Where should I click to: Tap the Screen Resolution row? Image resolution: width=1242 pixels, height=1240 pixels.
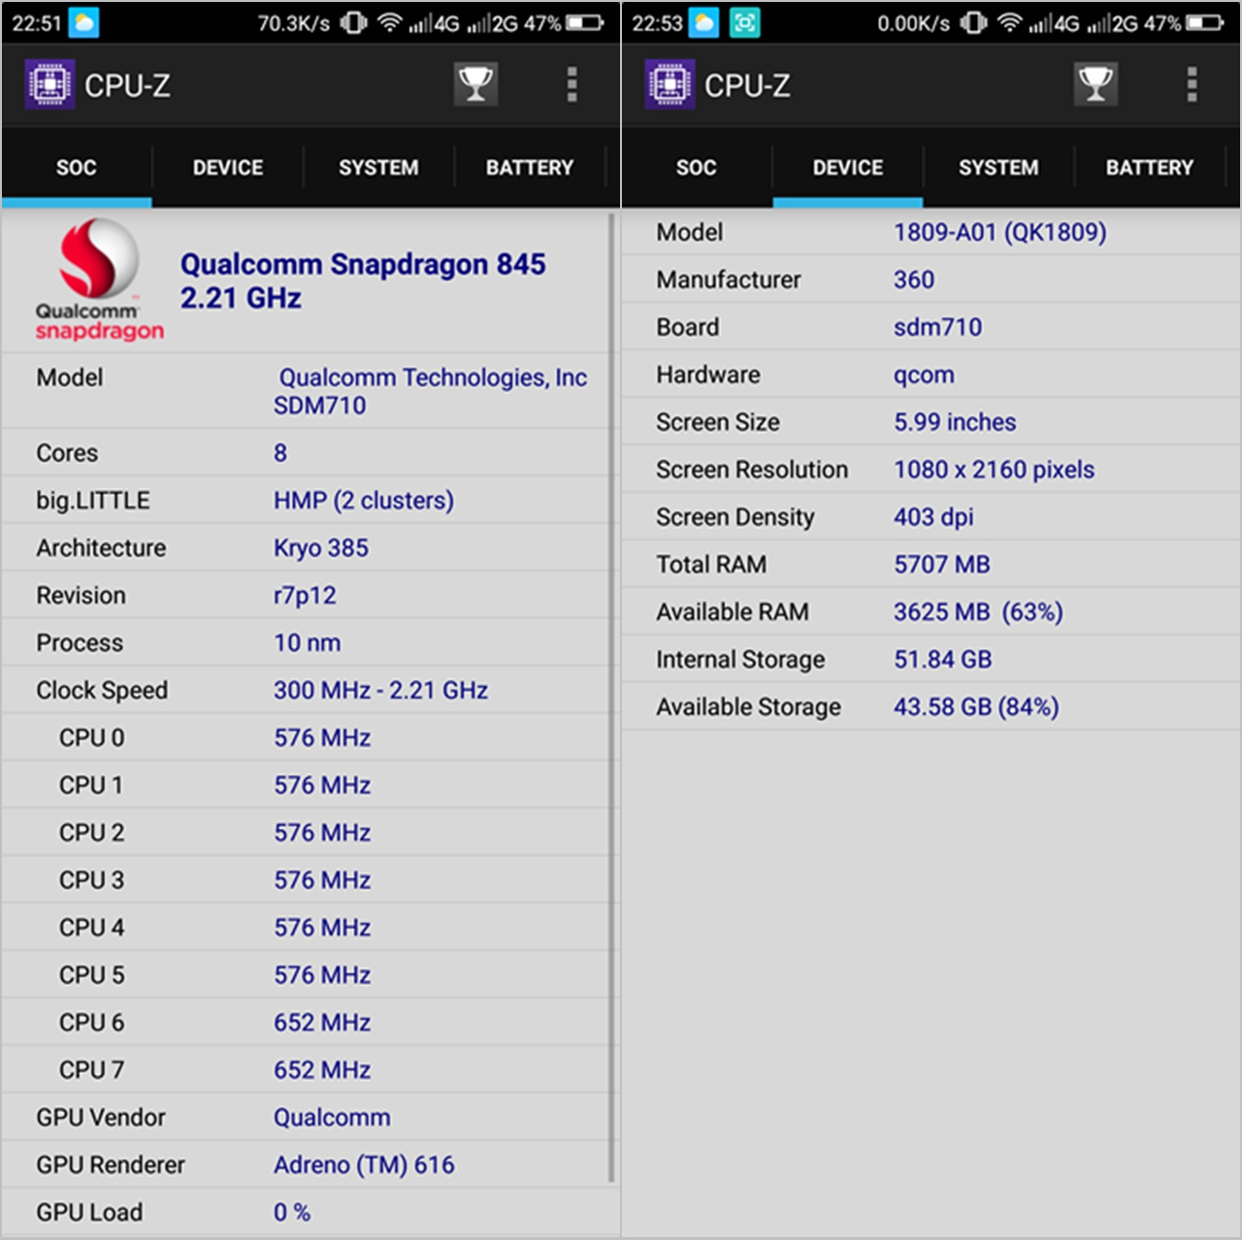(930, 470)
